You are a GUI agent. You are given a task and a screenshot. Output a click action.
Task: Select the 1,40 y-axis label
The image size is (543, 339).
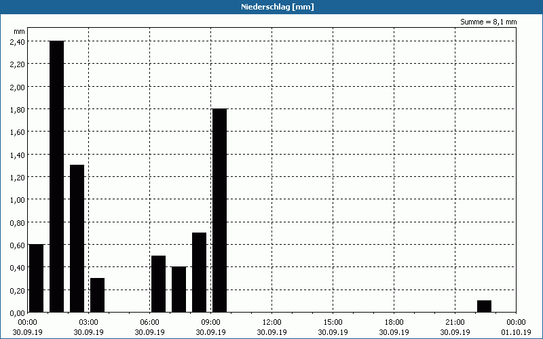point(18,155)
